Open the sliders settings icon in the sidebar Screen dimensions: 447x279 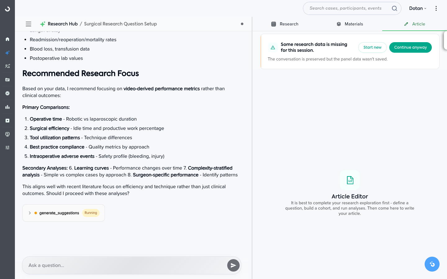[7, 148]
